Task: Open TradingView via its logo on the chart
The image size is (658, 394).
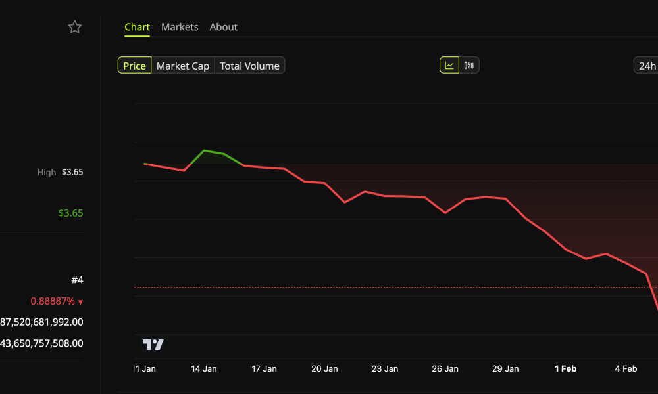Action: pyautogui.click(x=152, y=344)
